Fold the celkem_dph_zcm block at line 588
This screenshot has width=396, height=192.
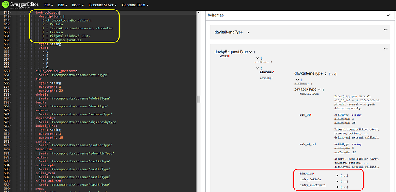[11, 181]
